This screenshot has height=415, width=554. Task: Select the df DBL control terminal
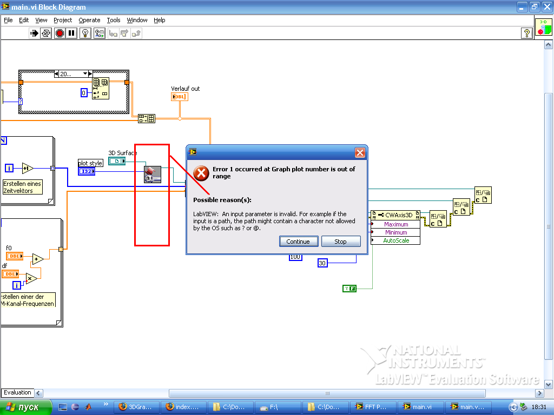(10, 274)
